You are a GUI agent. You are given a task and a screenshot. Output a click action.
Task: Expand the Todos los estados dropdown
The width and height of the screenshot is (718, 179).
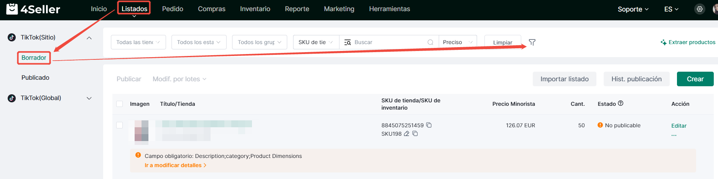[x=199, y=42]
